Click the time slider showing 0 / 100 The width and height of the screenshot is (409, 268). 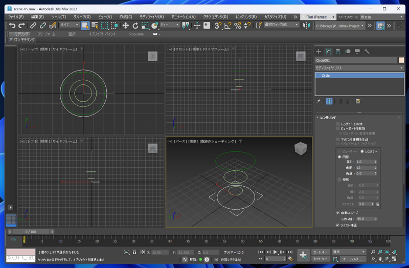[31, 232]
